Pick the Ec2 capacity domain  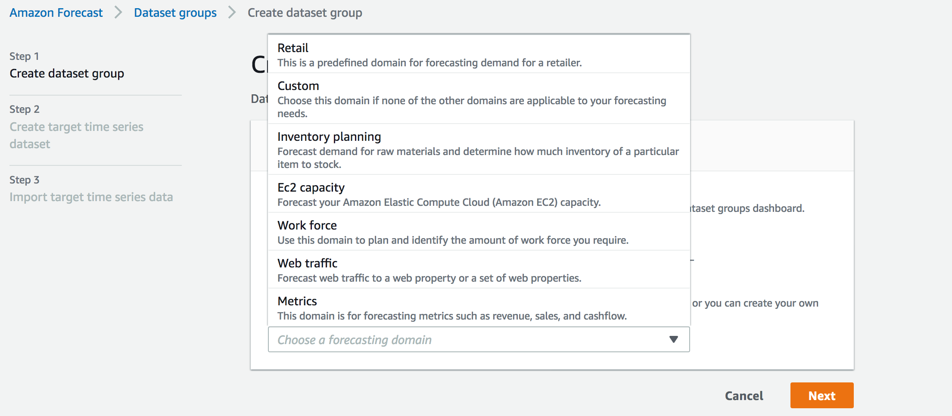[x=479, y=194]
